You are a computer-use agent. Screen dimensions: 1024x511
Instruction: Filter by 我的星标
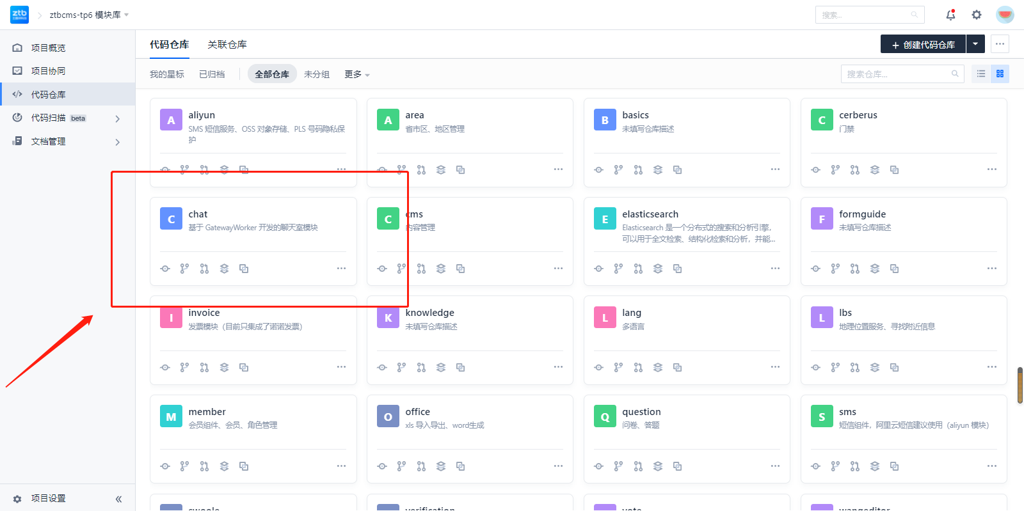pos(167,74)
